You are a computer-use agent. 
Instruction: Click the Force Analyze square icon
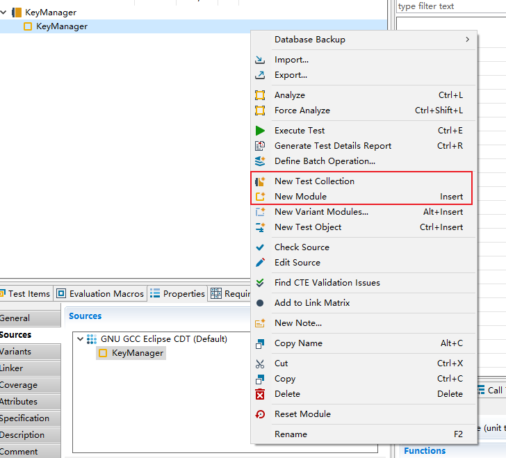(x=260, y=111)
